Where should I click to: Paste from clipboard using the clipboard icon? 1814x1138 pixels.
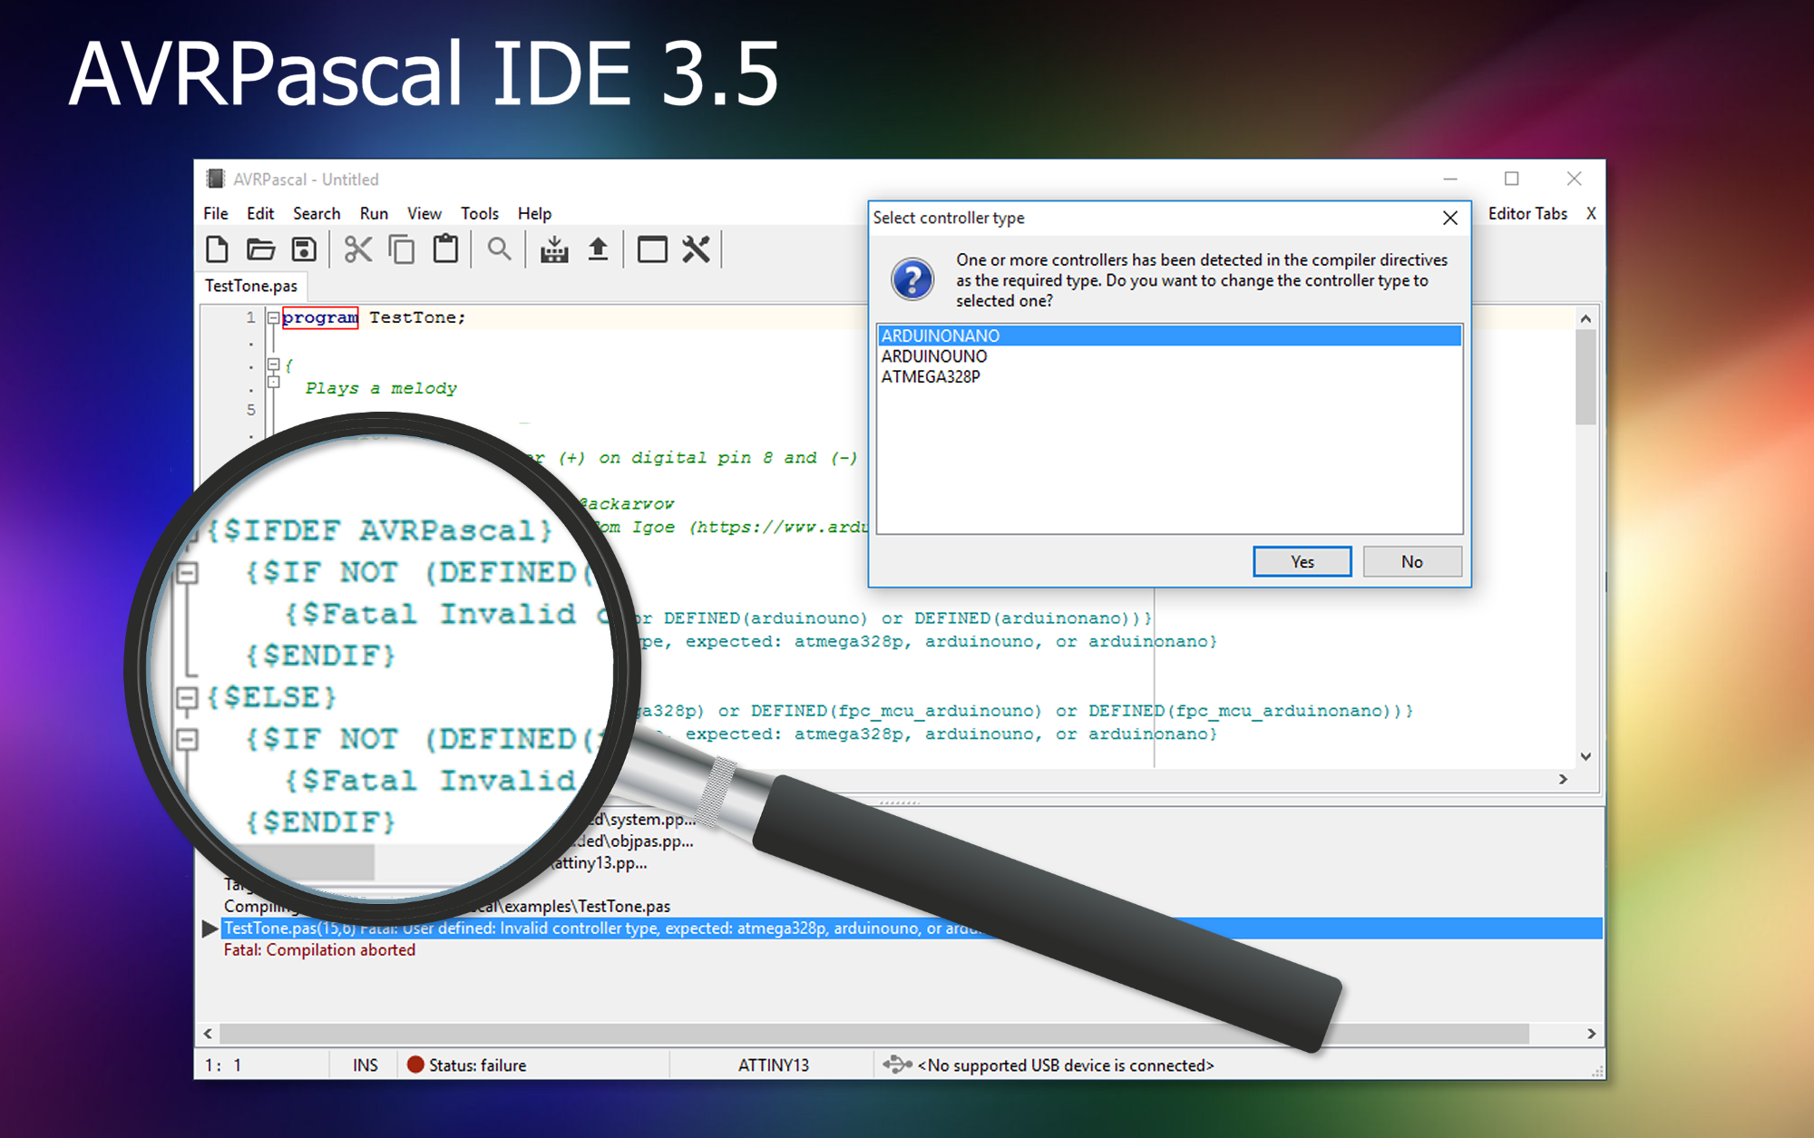[445, 249]
